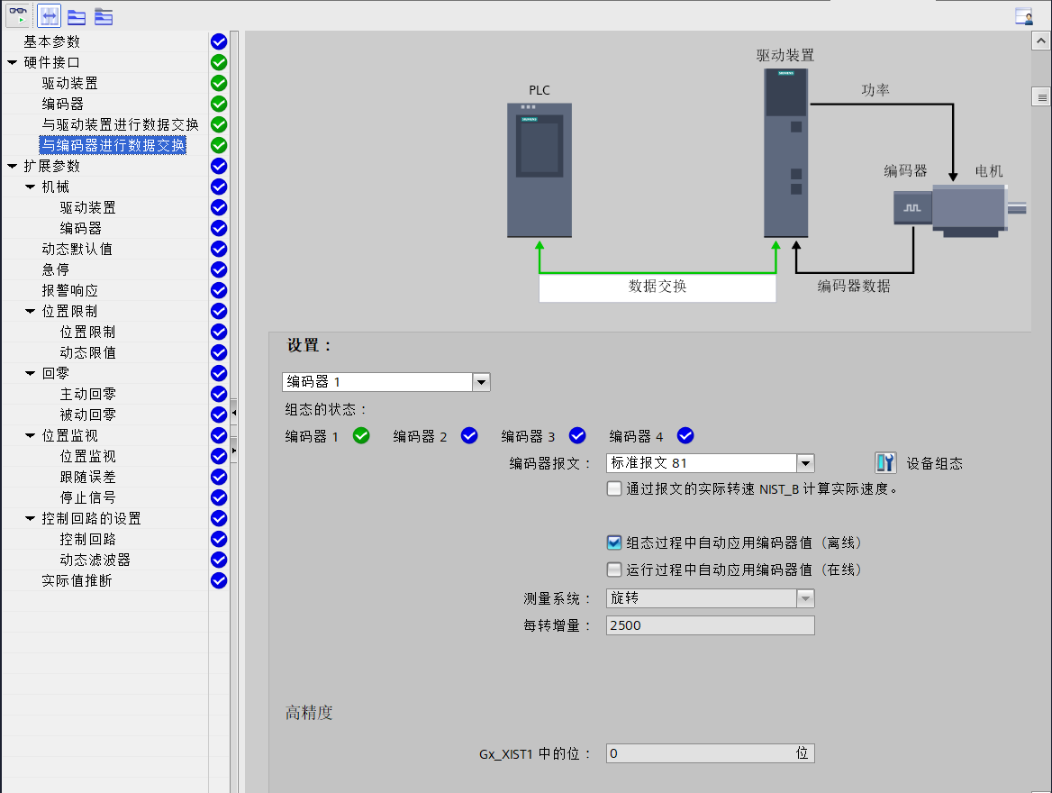The width and height of the screenshot is (1052, 793).
Task: Open the 编码器 1 dropdown
Action: tap(481, 381)
